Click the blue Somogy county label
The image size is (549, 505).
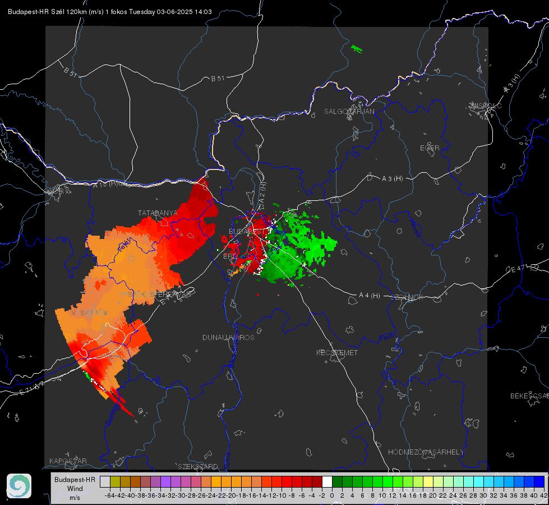112,414
